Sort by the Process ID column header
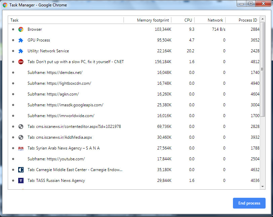Screen dimensions: 273x217 coord(242,20)
